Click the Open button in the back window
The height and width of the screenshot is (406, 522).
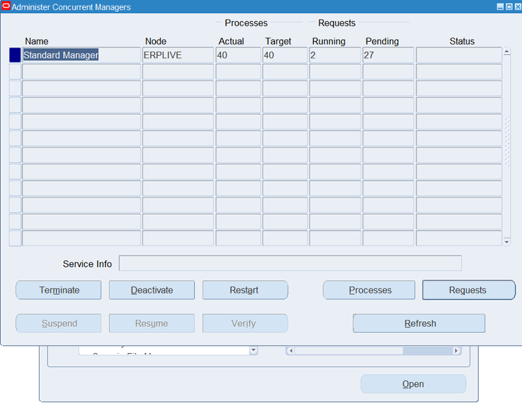tap(413, 384)
